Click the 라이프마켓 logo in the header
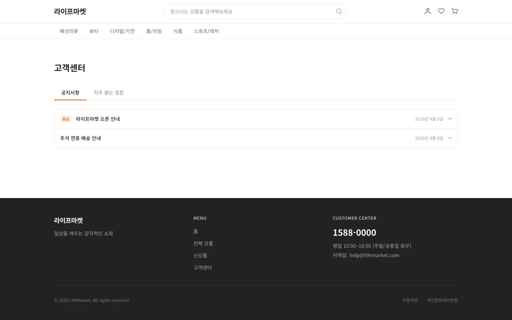 70,11
